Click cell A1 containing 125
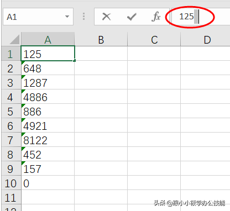The height and width of the screenshot is (211, 230). pyautogui.click(x=48, y=54)
